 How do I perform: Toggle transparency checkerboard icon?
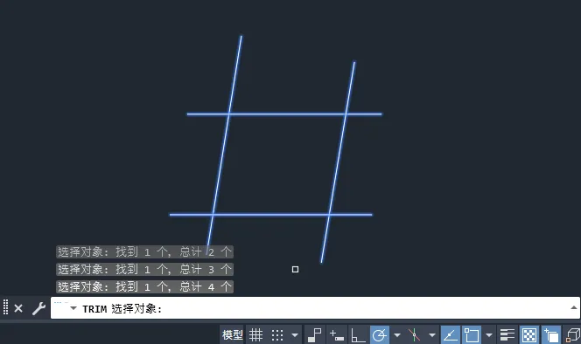pos(529,335)
